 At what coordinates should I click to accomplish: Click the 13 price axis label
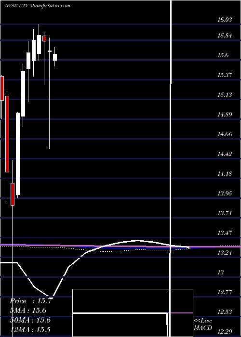pos(221,273)
